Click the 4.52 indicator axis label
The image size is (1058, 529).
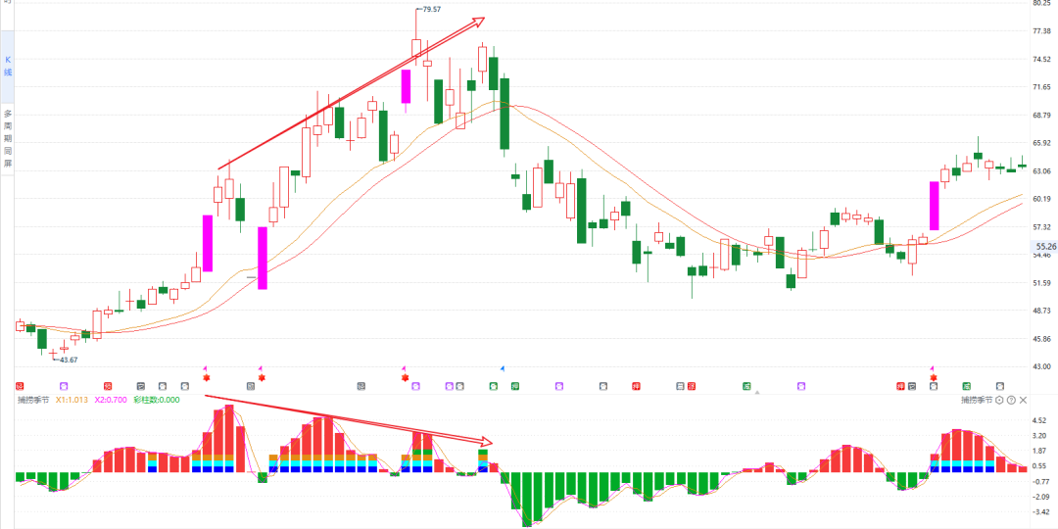[1039, 420]
